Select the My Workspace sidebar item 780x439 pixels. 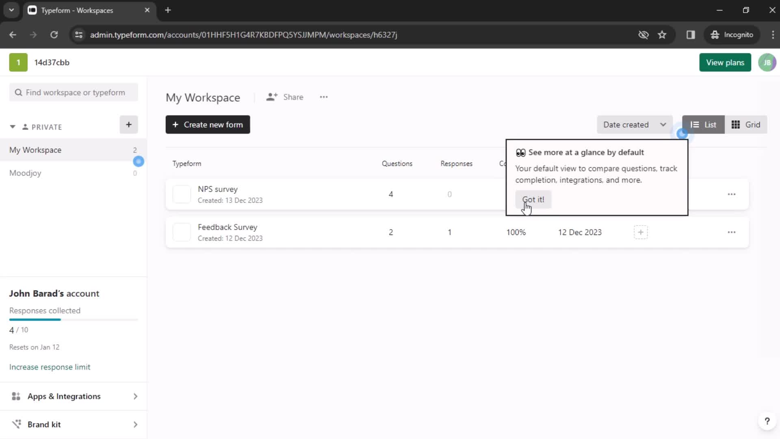pyautogui.click(x=35, y=150)
